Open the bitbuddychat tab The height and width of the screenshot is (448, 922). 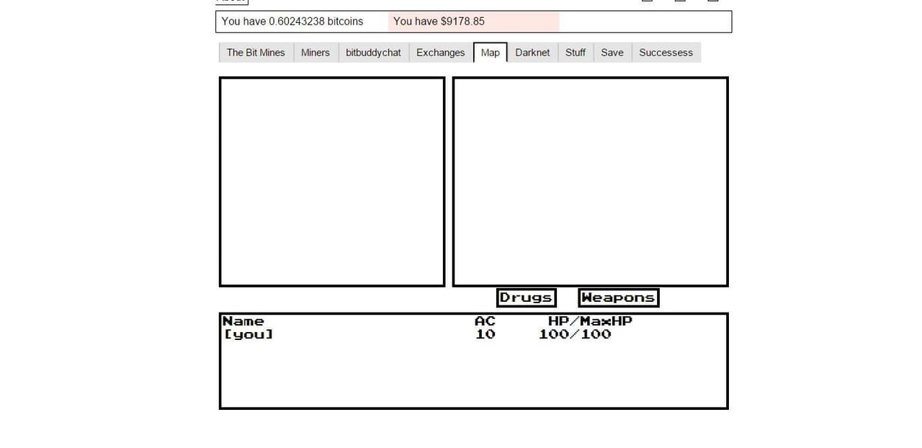[x=373, y=53]
